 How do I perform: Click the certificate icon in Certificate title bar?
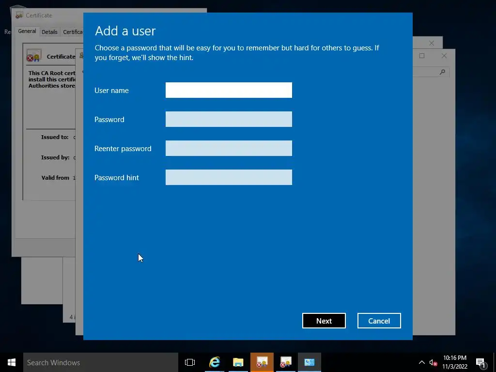(19, 15)
